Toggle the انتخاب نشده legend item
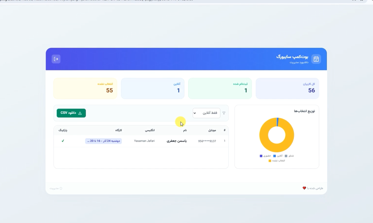 point(277,161)
